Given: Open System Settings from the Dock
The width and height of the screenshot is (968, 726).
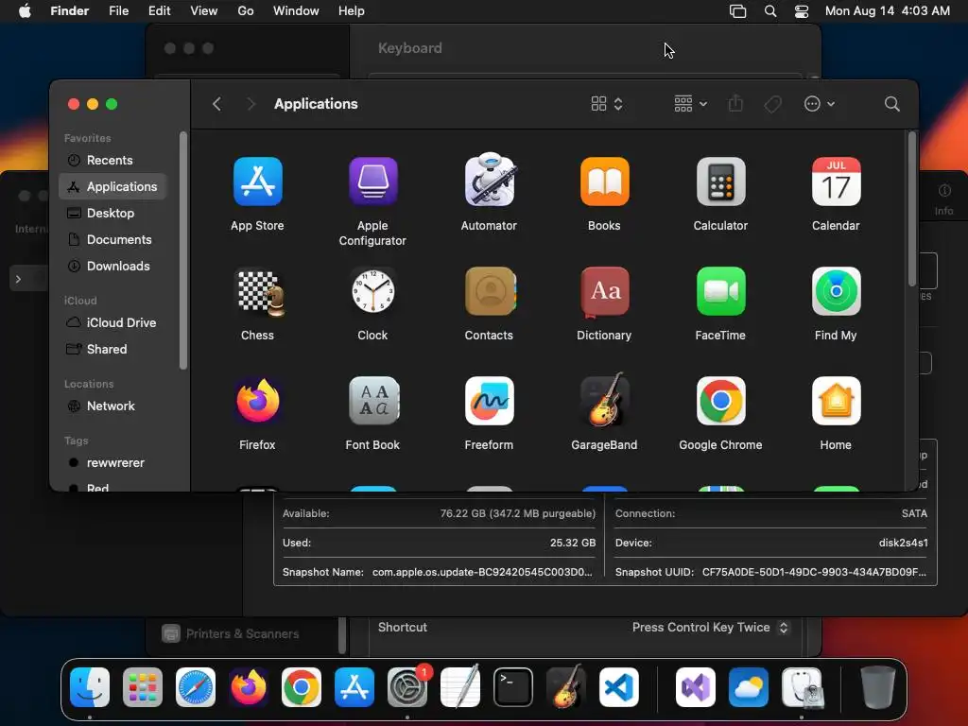Looking at the screenshot, I should click(x=407, y=687).
